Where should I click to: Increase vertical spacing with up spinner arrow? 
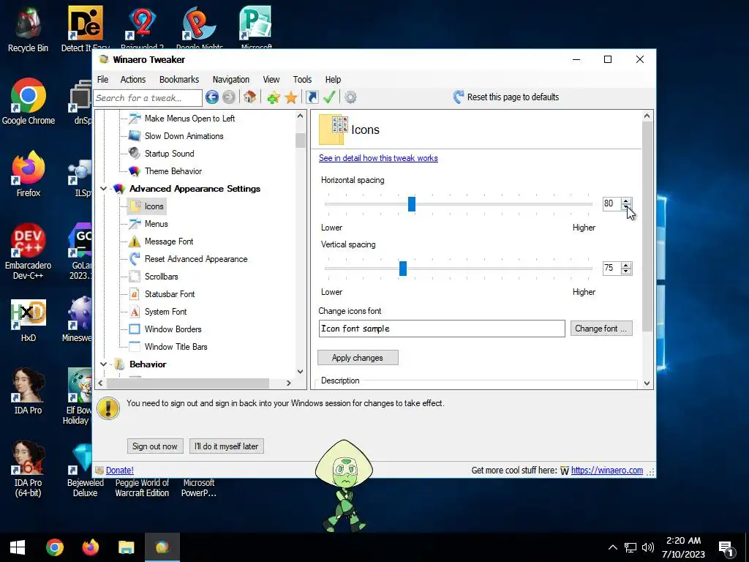626,265
